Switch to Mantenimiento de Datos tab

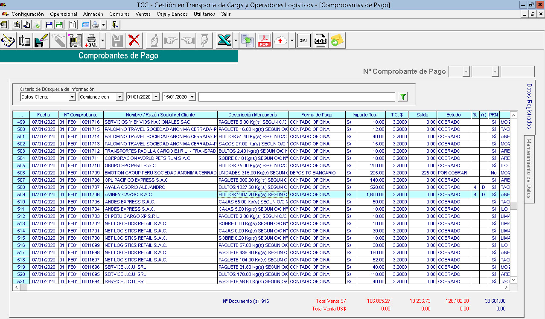[x=529, y=168]
